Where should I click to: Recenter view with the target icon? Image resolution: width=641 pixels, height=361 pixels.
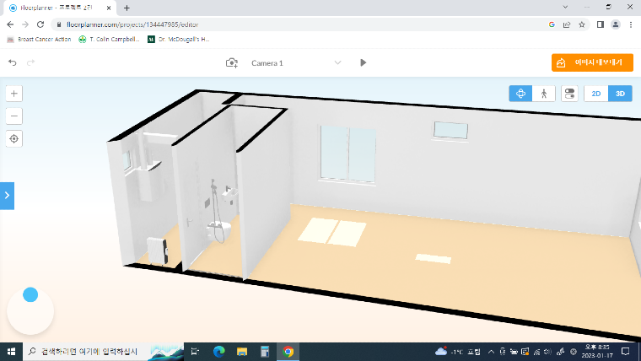(14, 138)
